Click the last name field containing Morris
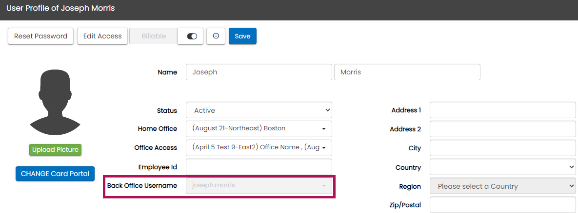The width and height of the screenshot is (578, 213). pos(407,72)
